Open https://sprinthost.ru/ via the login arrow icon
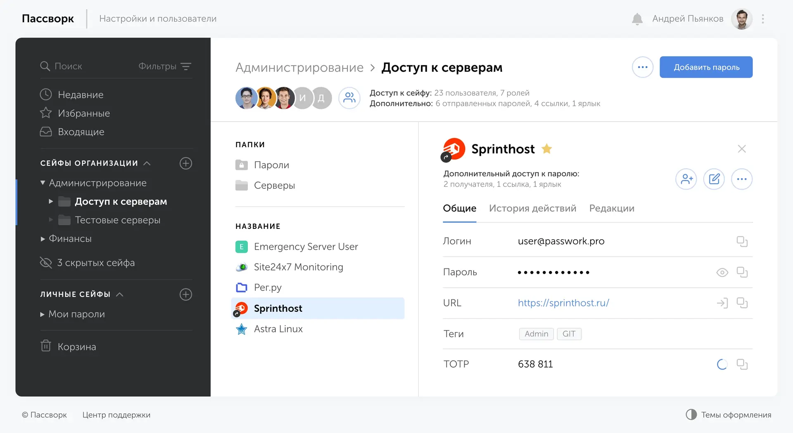 722,303
